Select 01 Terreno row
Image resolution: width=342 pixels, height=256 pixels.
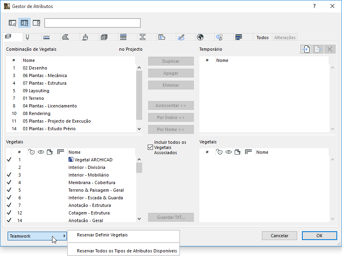pyautogui.click(x=71, y=98)
